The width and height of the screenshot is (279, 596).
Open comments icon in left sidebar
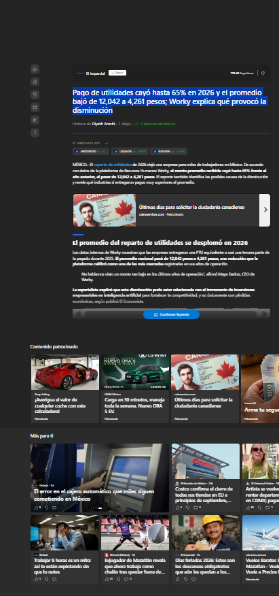[x=35, y=107]
